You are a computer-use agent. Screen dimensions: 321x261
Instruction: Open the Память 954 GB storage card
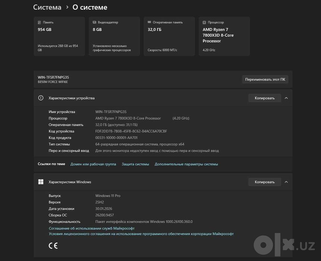click(59, 36)
